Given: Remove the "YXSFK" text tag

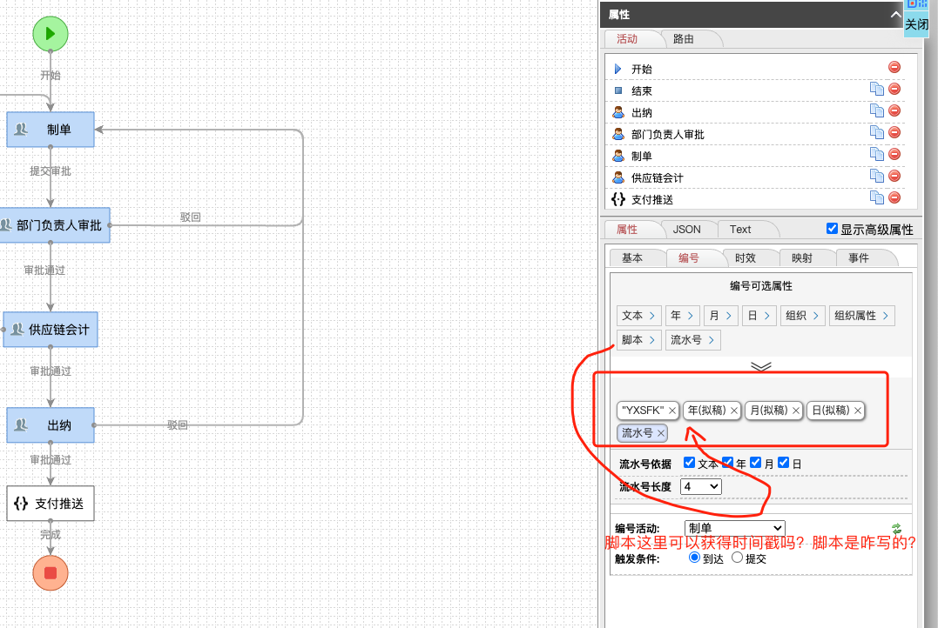Looking at the screenshot, I should pyautogui.click(x=671, y=411).
